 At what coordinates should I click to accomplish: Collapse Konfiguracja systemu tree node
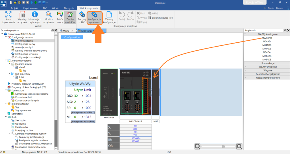click(x=6, y=37)
